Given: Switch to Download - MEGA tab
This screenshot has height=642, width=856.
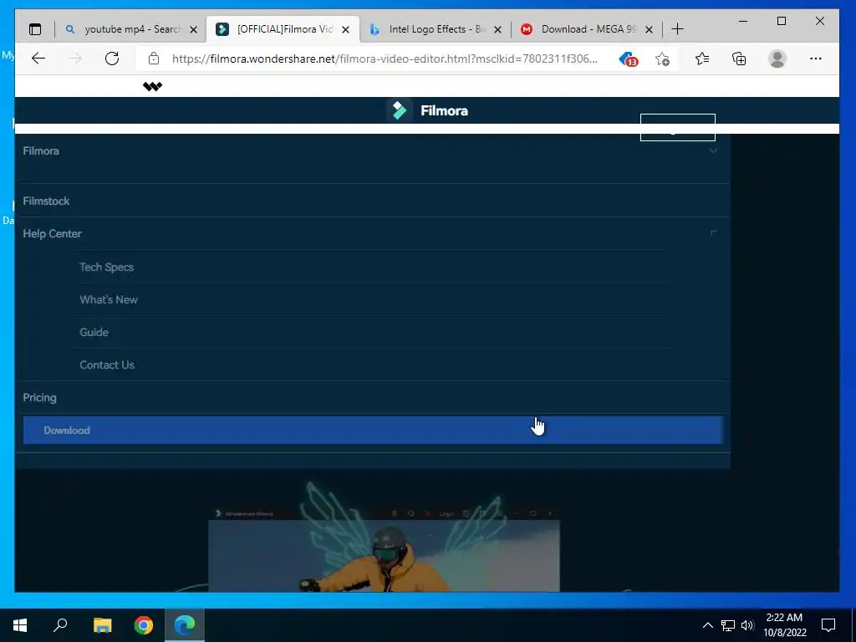Looking at the screenshot, I should (x=587, y=29).
